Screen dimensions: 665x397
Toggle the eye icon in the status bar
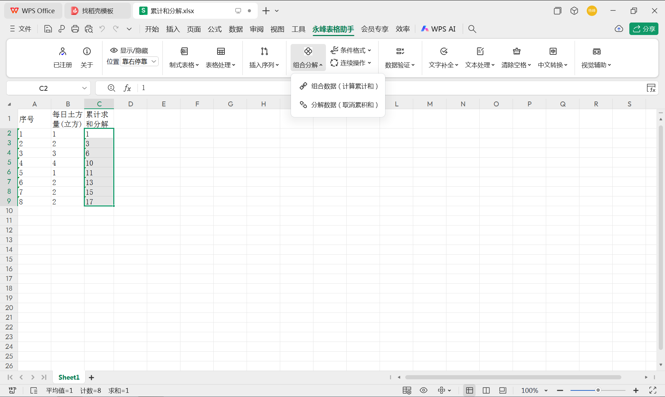point(423,390)
